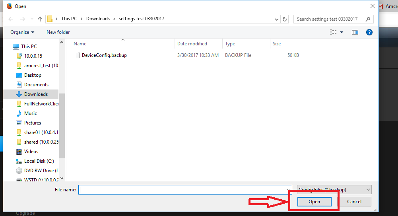Viewport: 398px width, 216px height.
Task: Click the Downloads arrow icon in sidebar
Action: 19,94
